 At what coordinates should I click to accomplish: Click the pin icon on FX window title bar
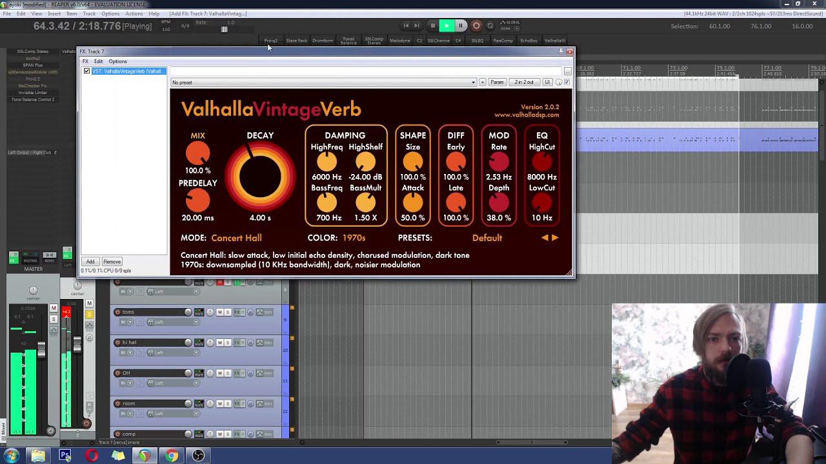click(561, 51)
